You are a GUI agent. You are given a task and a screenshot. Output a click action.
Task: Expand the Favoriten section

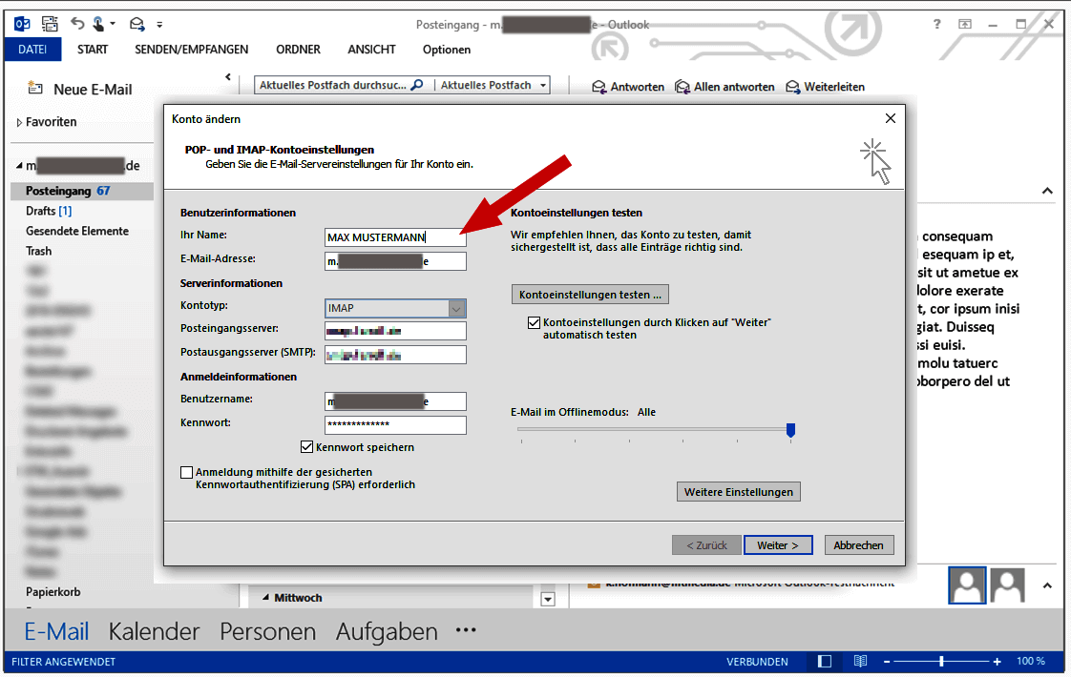click(x=19, y=122)
